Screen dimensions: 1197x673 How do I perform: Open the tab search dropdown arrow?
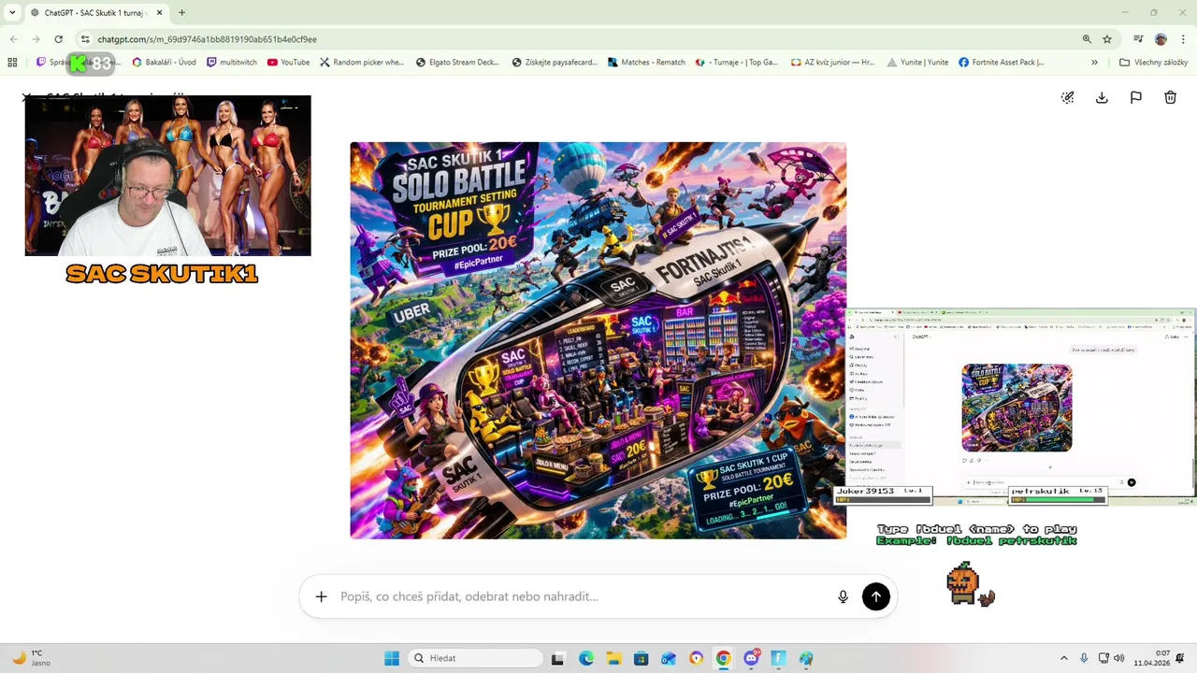click(12, 12)
